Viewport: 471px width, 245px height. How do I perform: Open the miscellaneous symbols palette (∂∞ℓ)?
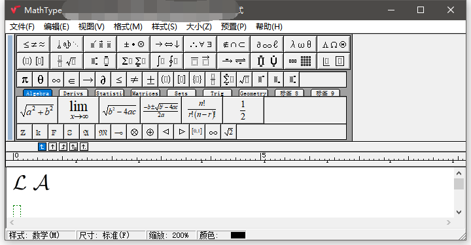pos(267,44)
